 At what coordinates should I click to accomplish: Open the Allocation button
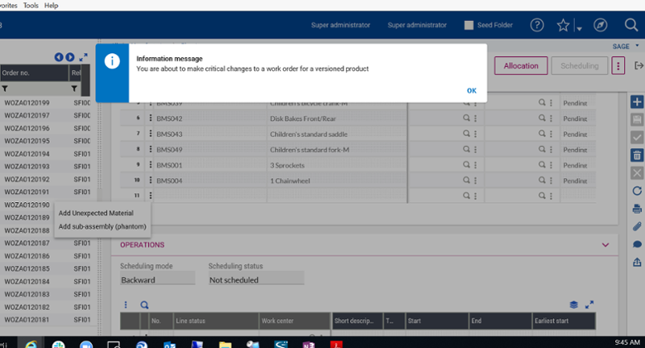coord(521,66)
